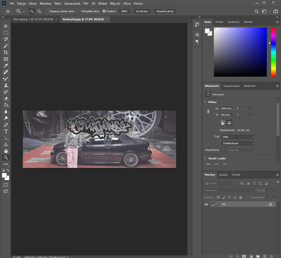The image size is (281, 258).
Task: Hide the Tło layer with eye icon
Action: click(x=206, y=204)
